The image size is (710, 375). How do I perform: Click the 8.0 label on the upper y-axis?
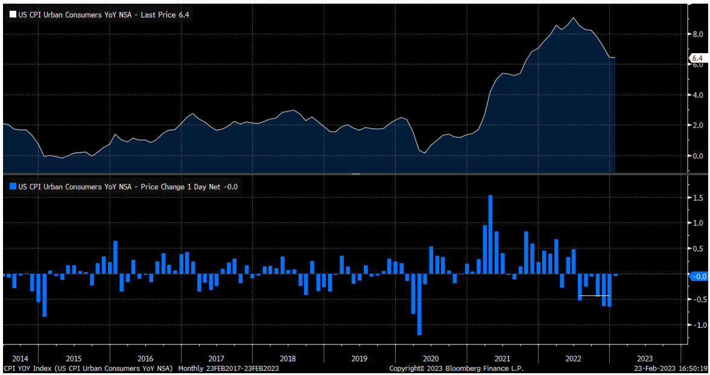697,34
